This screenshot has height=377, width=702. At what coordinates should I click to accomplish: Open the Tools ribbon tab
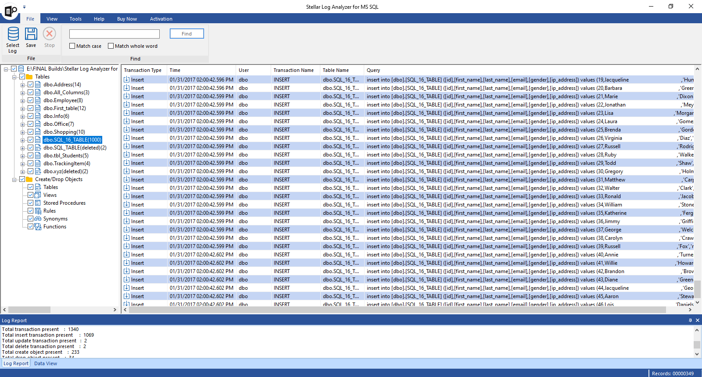[x=75, y=19]
